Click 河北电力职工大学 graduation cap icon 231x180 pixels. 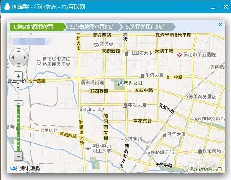click(x=88, y=149)
